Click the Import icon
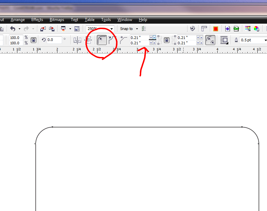 point(43,29)
